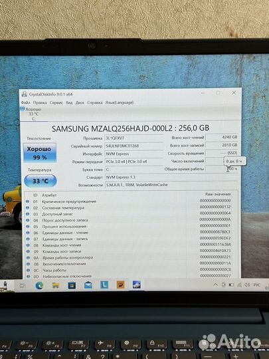Click the Хорошо 99 % health status button
Screen dimensions: 269x359
40,153
